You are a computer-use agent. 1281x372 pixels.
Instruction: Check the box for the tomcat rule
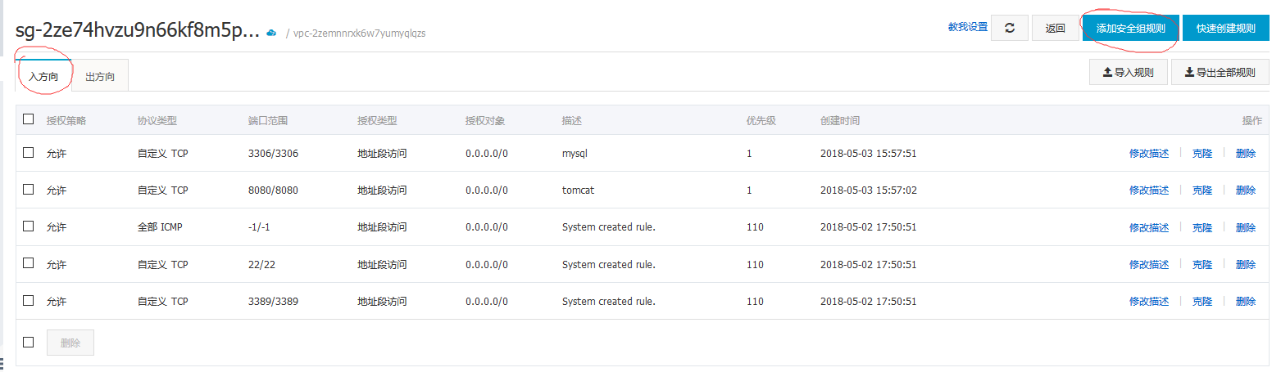[x=29, y=189]
